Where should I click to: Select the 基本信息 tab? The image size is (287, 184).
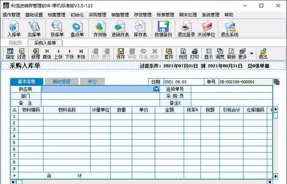pos(26,82)
